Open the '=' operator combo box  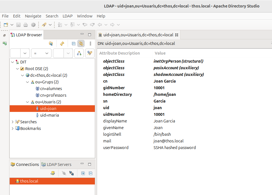(x=41, y=53)
